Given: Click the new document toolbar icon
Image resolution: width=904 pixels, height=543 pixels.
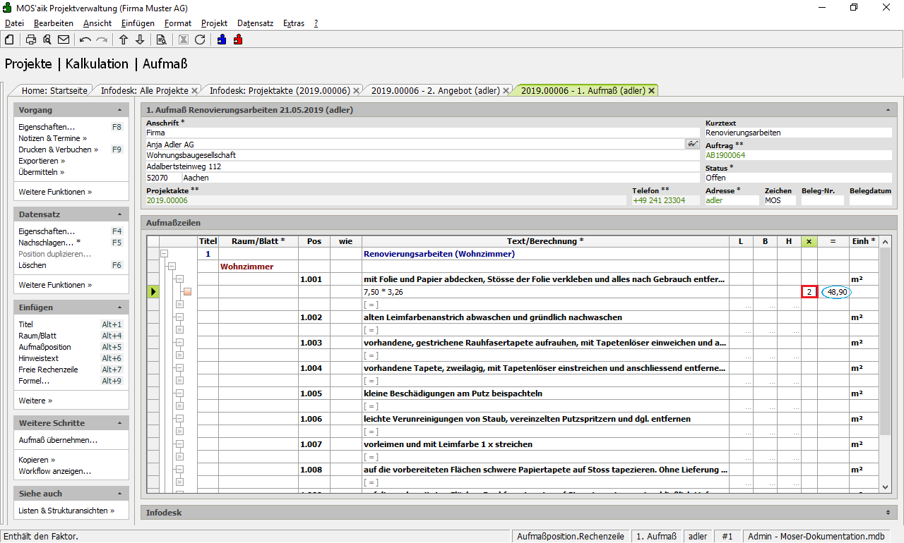Looking at the screenshot, I should (9, 39).
